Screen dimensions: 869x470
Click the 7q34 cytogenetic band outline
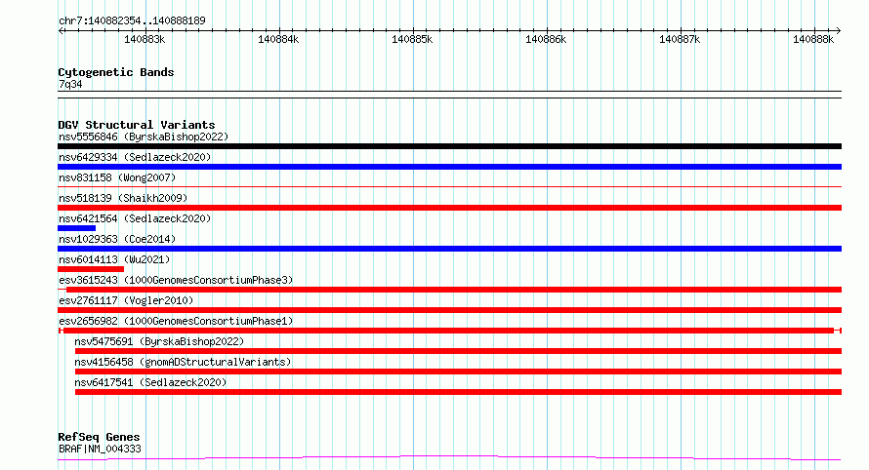(449, 95)
